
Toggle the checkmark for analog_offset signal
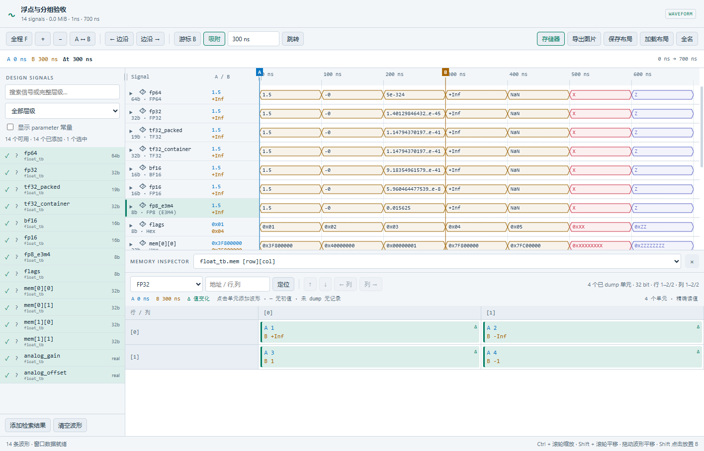[x=7, y=375]
